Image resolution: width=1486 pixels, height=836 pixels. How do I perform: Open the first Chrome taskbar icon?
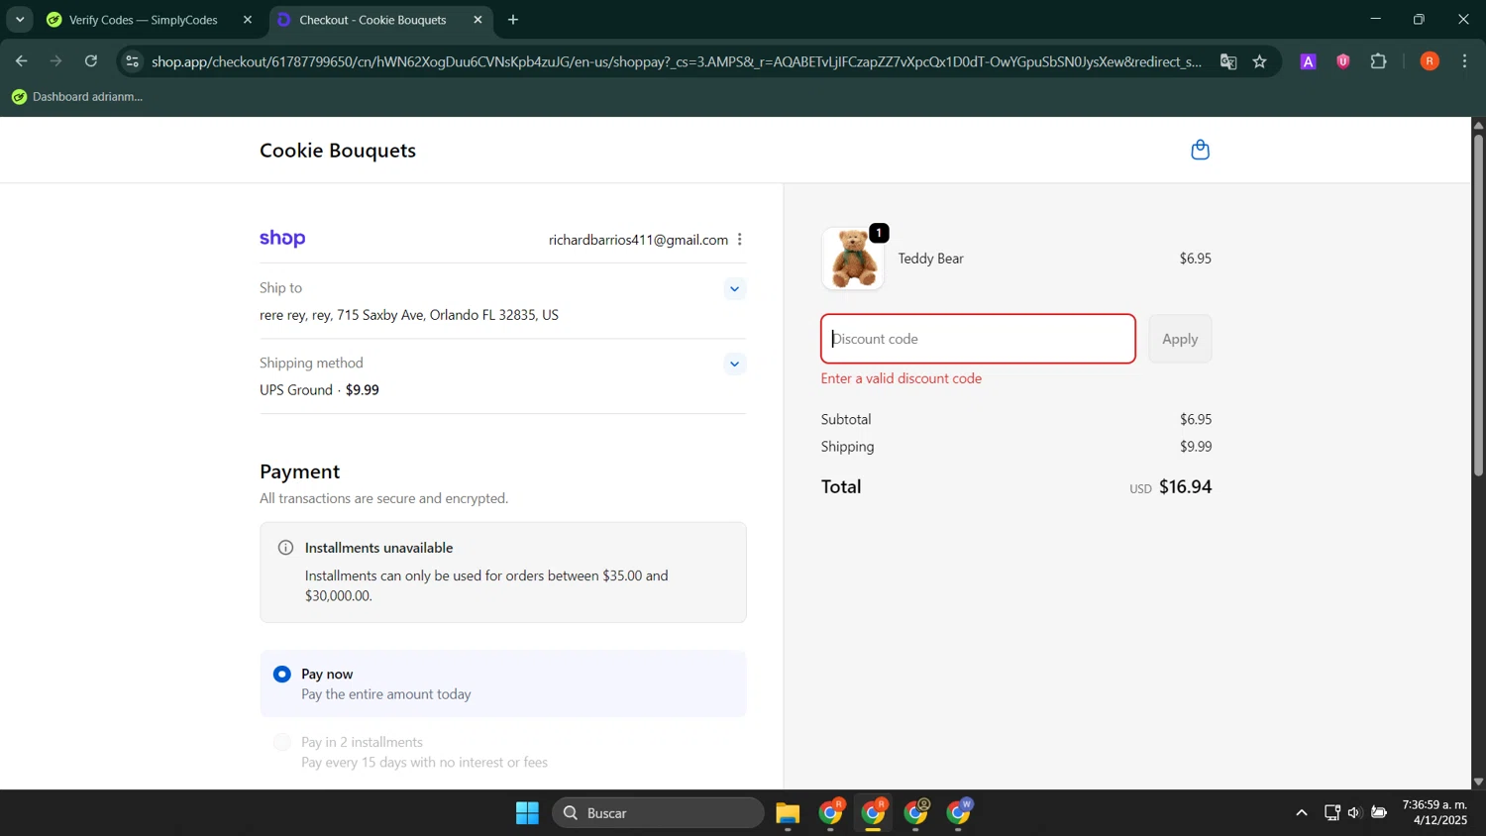[830, 813]
